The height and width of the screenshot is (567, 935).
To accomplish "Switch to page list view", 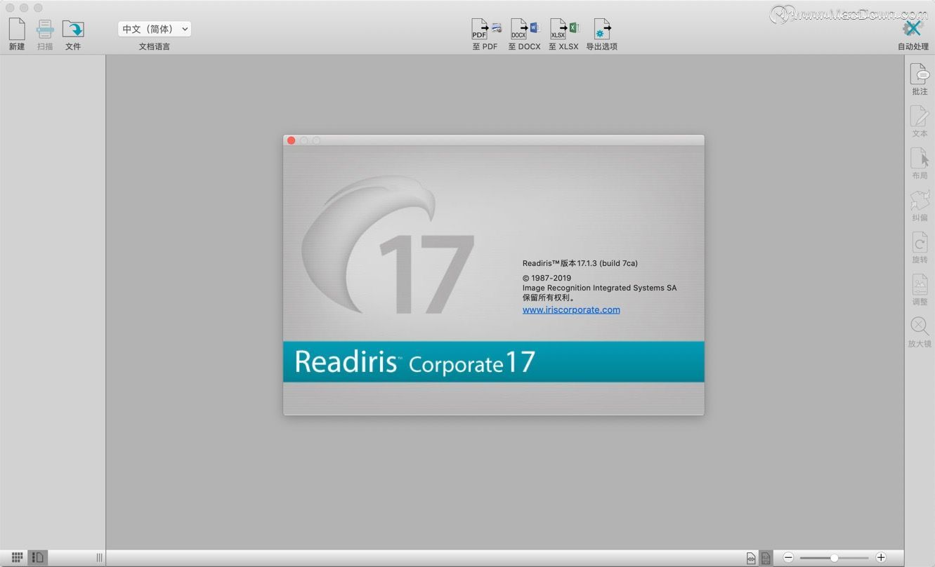I will (x=38, y=557).
